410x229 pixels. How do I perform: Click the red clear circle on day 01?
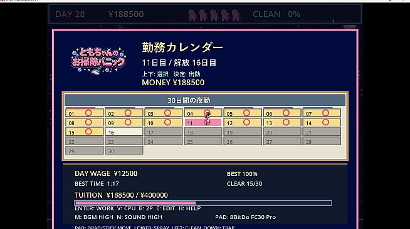[x=88, y=113]
